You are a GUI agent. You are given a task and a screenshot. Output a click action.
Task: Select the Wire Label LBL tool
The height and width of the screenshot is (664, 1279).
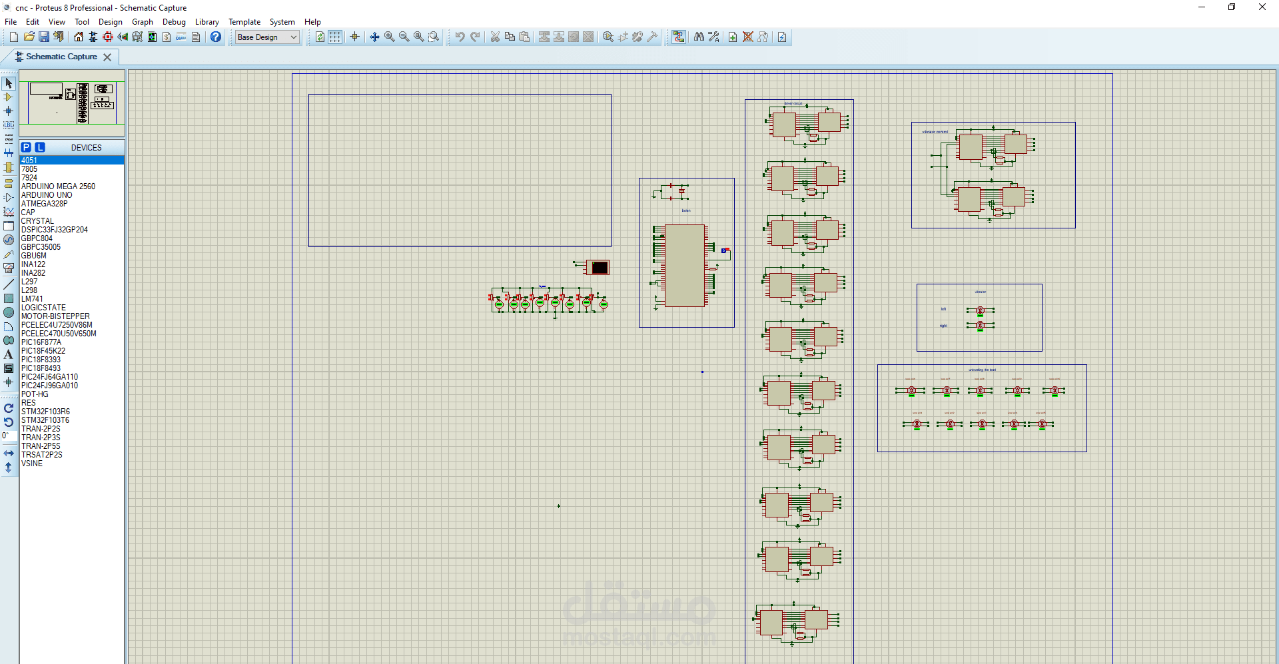point(9,125)
